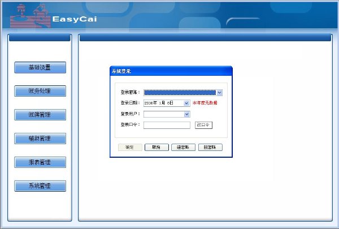Click the 建套账 create account set button
The image size is (339, 229).
pyautogui.click(x=183, y=148)
